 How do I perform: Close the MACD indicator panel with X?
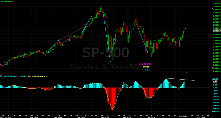pos(1,76)
